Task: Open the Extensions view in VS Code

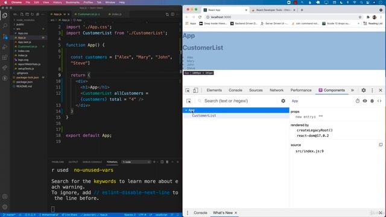Action: tap(5, 57)
